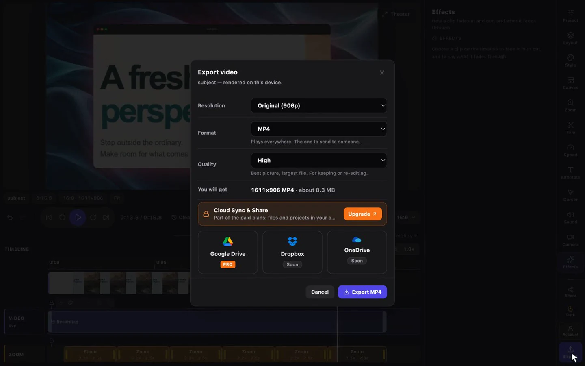
Task: Open the Project panel in the sidebar
Action: (570, 16)
